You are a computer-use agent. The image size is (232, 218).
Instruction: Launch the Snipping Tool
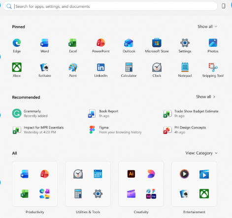pyautogui.click(x=213, y=70)
